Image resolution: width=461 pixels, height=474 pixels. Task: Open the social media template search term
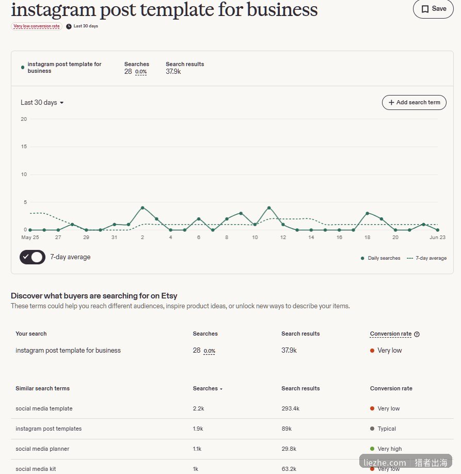tap(44, 408)
